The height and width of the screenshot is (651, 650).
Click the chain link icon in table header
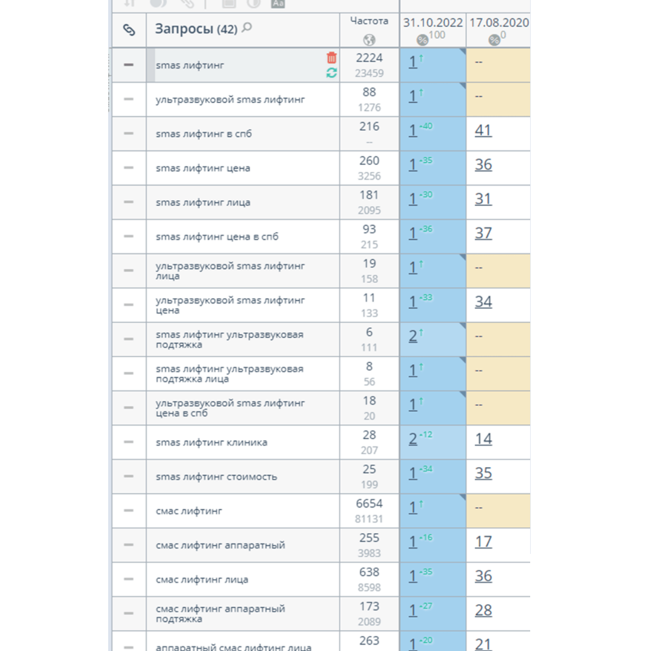pos(129,30)
